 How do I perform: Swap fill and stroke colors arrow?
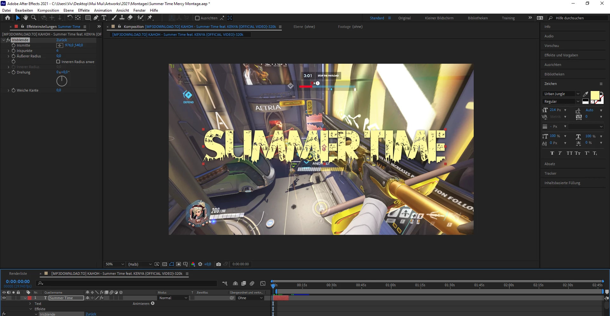[x=601, y=93]
